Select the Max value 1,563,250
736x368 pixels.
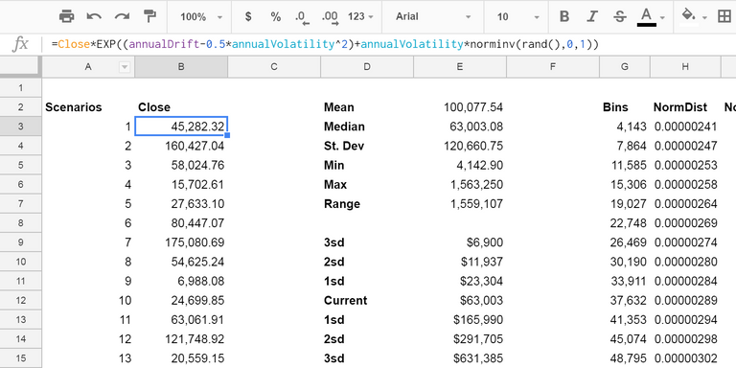[460, 184]
